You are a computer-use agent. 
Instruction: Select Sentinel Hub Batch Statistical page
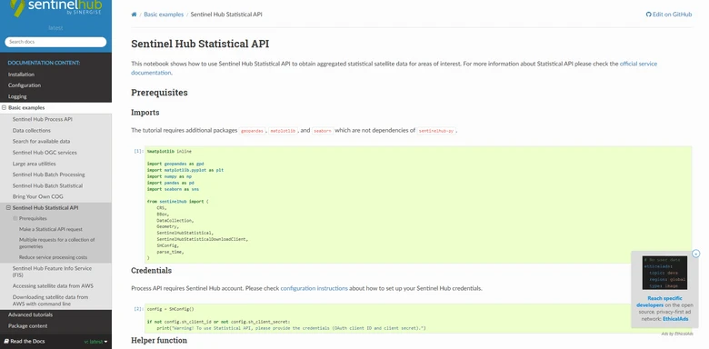47,185
